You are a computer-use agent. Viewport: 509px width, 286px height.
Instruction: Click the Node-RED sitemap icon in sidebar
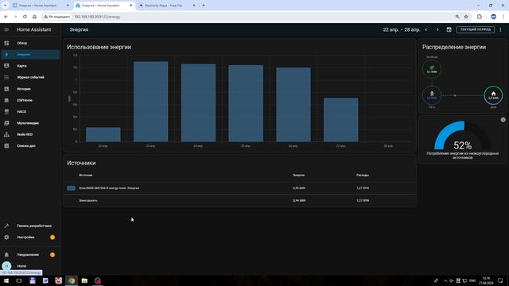click(x=6, y=134)
